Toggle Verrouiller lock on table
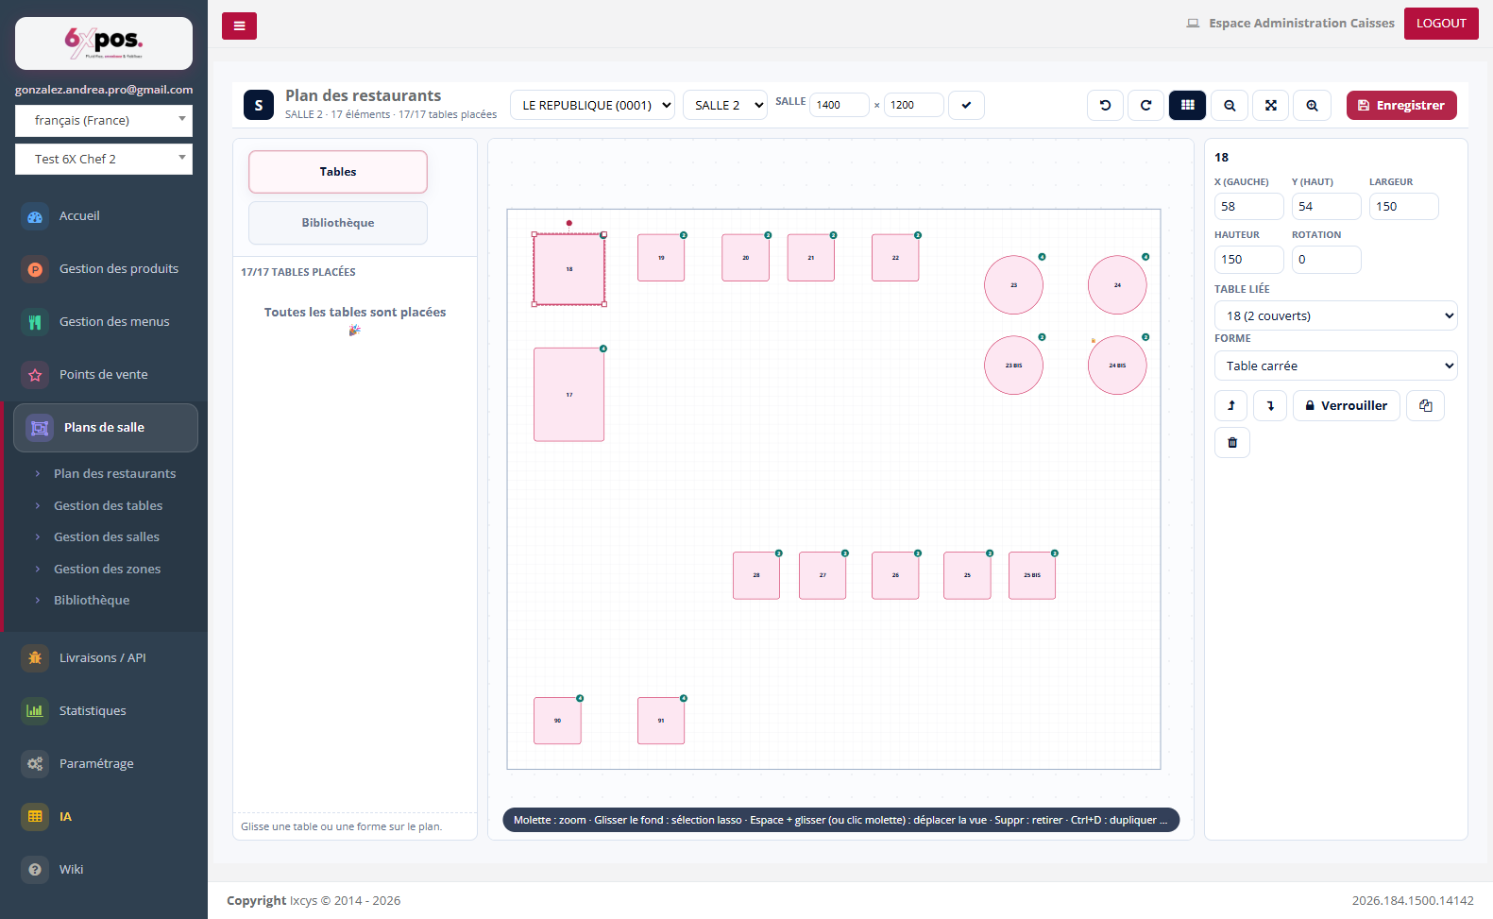 click(x=1346, y=406)
